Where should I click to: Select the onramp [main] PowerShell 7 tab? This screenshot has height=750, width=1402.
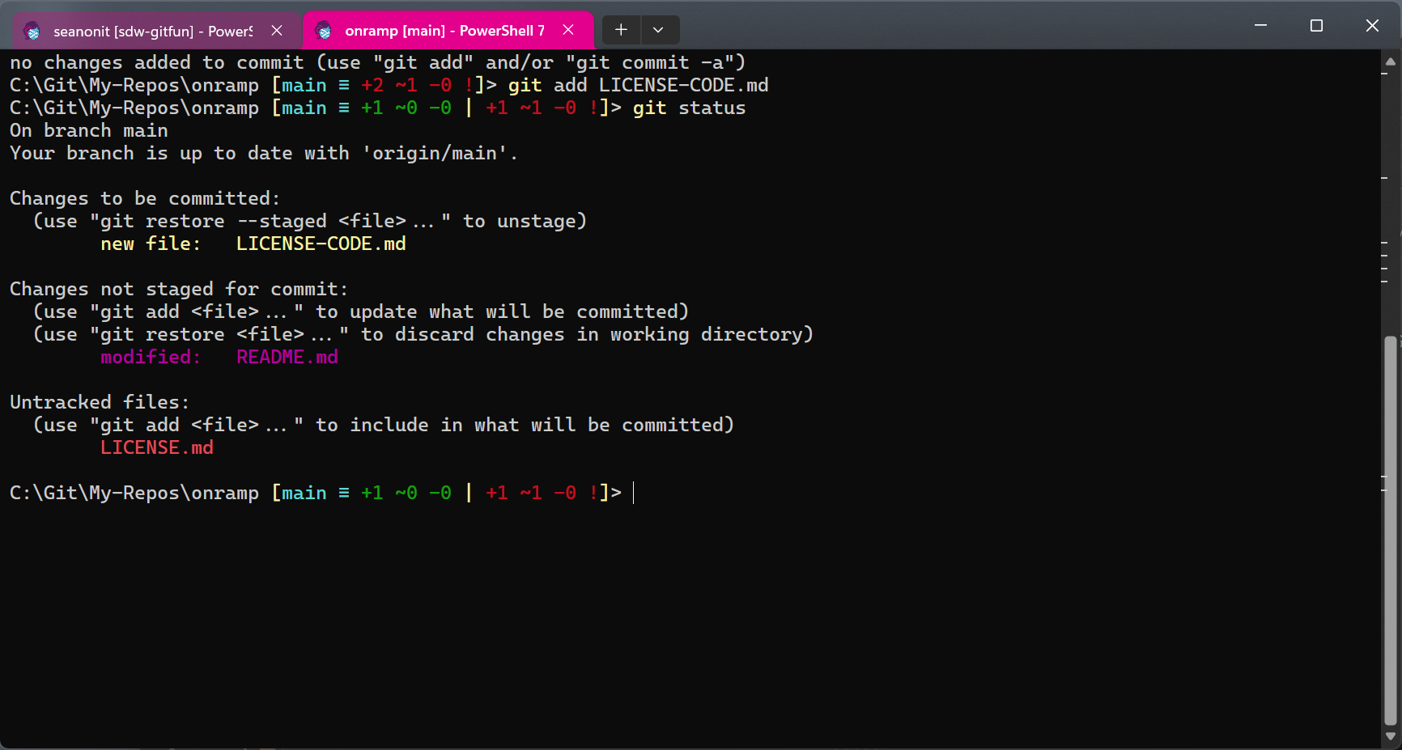pos(441,31)
